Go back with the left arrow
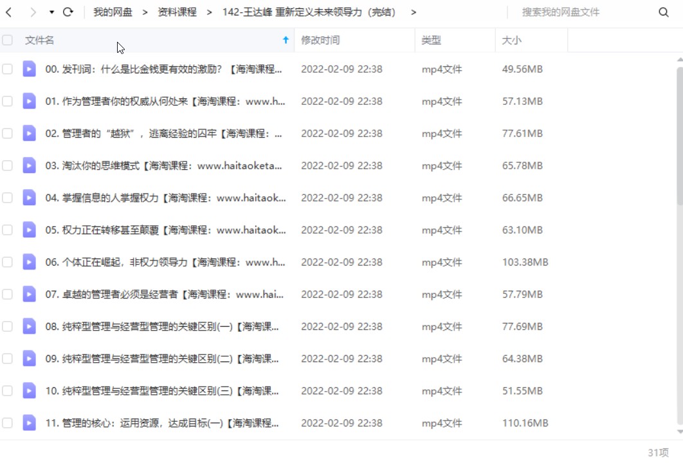 [x=9, y=12]
